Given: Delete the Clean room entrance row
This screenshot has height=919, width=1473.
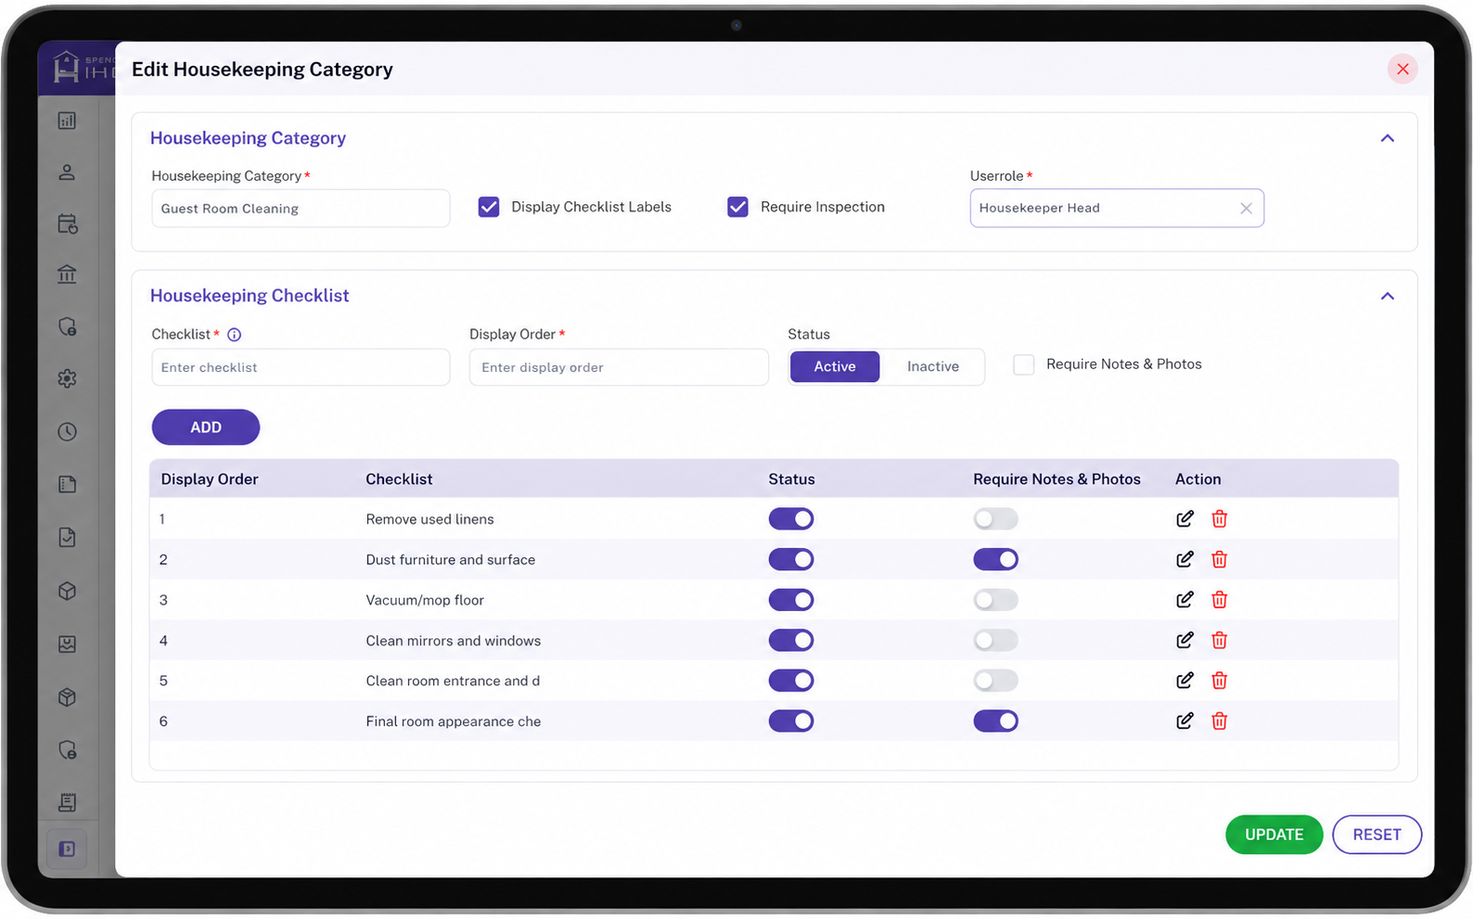Looking at the screenshot, I should [1219, 681].
